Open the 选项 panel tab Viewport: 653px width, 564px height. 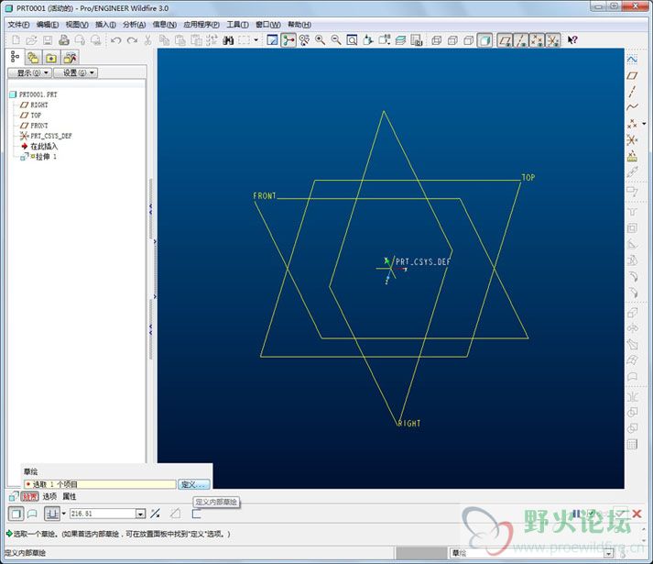coord(49,497)
